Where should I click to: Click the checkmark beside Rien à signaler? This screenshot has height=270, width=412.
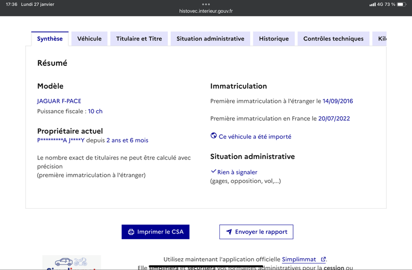pyautogui.click(x=213, y=171)
